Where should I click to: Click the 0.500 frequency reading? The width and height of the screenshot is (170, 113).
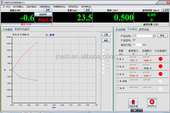point(124,17)
